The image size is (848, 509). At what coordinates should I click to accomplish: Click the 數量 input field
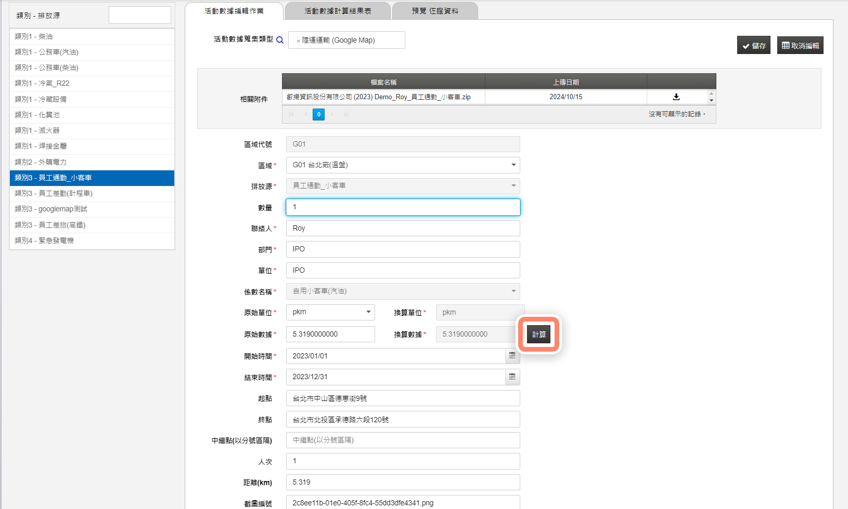pyautogui.click(x=403, y=207)
